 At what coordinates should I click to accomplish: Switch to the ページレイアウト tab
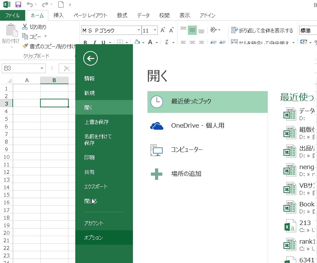pyautogui.click(x=90, y=15)
